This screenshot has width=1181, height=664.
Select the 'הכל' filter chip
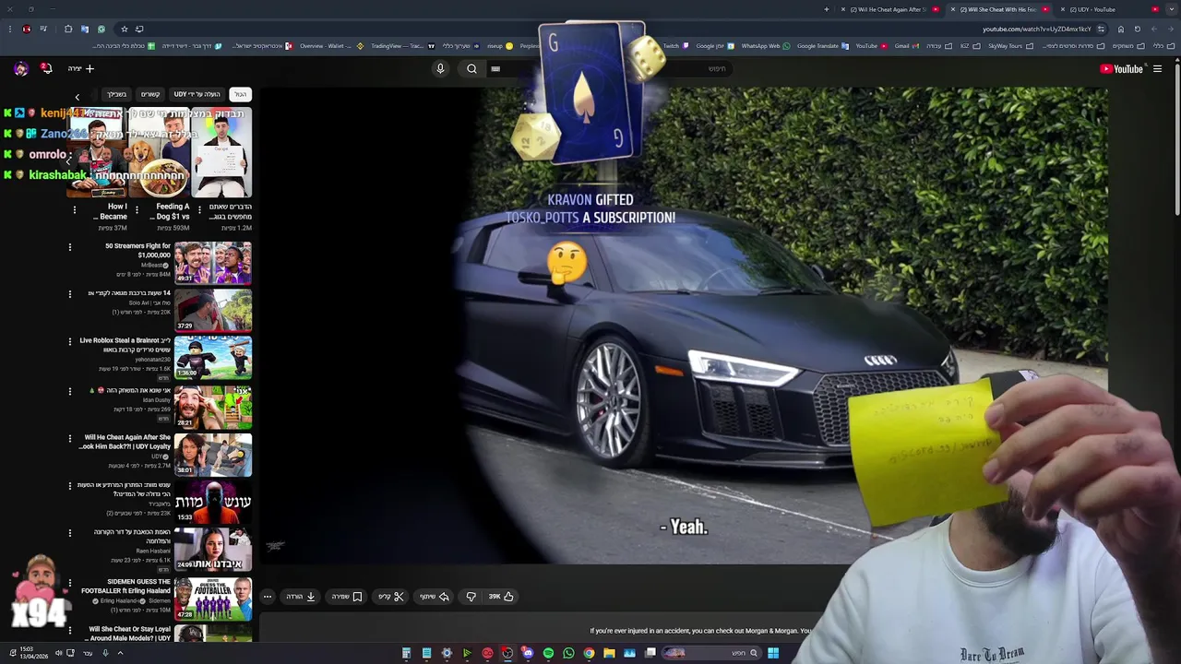tap(240, 94)
